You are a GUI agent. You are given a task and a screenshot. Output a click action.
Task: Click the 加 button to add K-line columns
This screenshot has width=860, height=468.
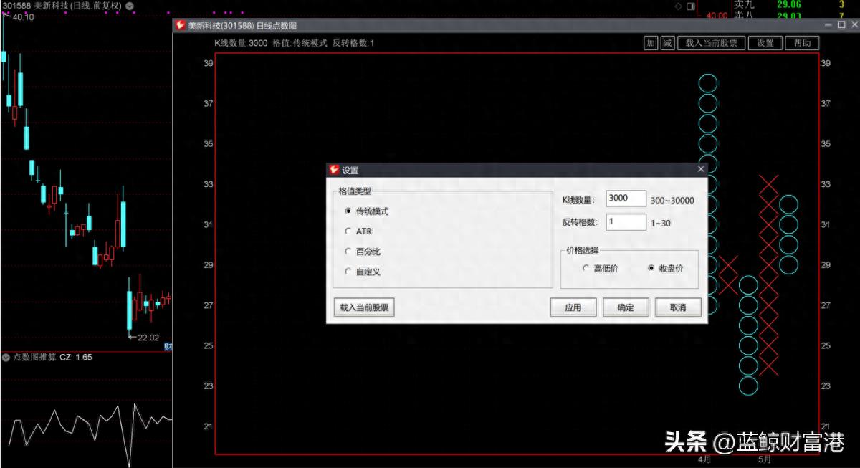click(649, 43)
